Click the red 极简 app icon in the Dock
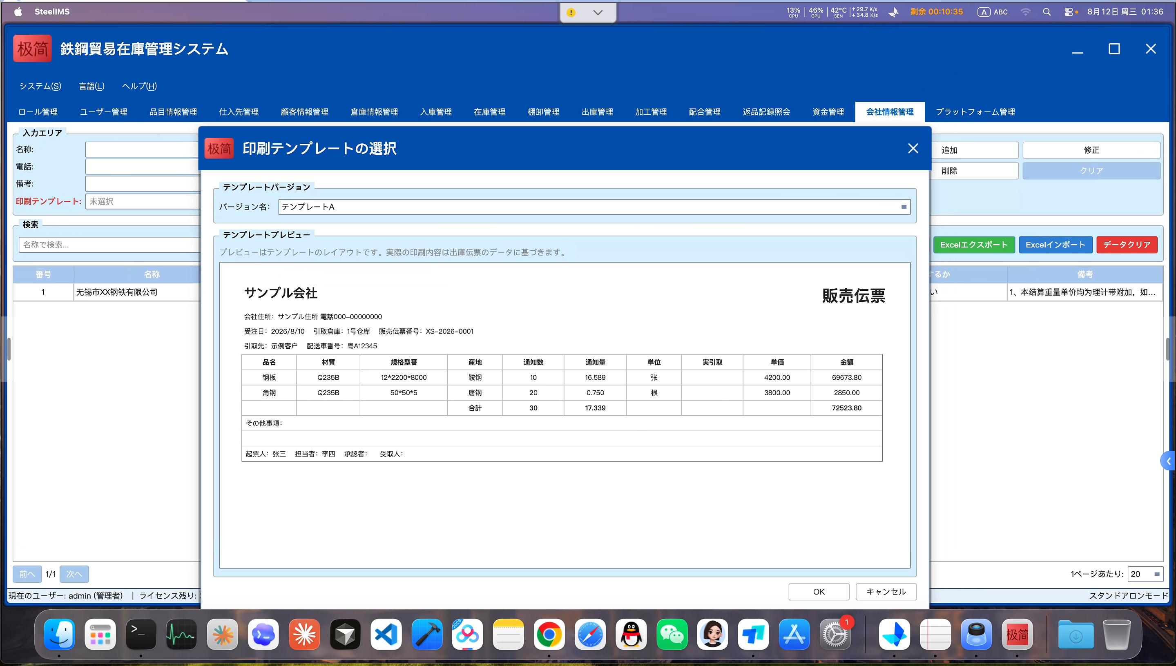 tap(1017, 634)
